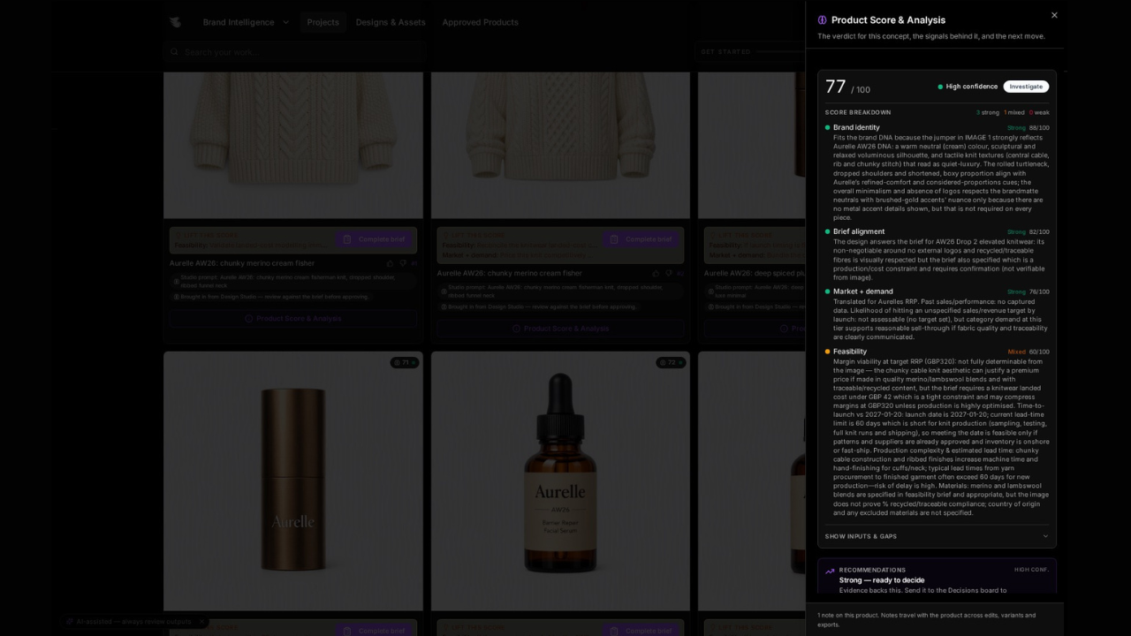Open Product Score & Analysis on second card

click(560, 329)
